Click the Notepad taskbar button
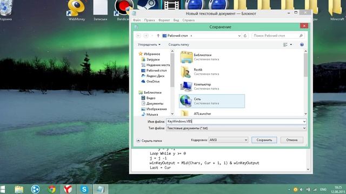The width and height of the screenshot is (346, 194). tap(101, 189)
